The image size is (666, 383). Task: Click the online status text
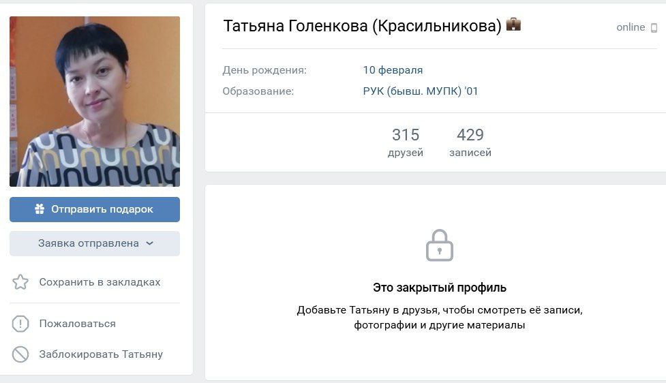pos(631,27)
